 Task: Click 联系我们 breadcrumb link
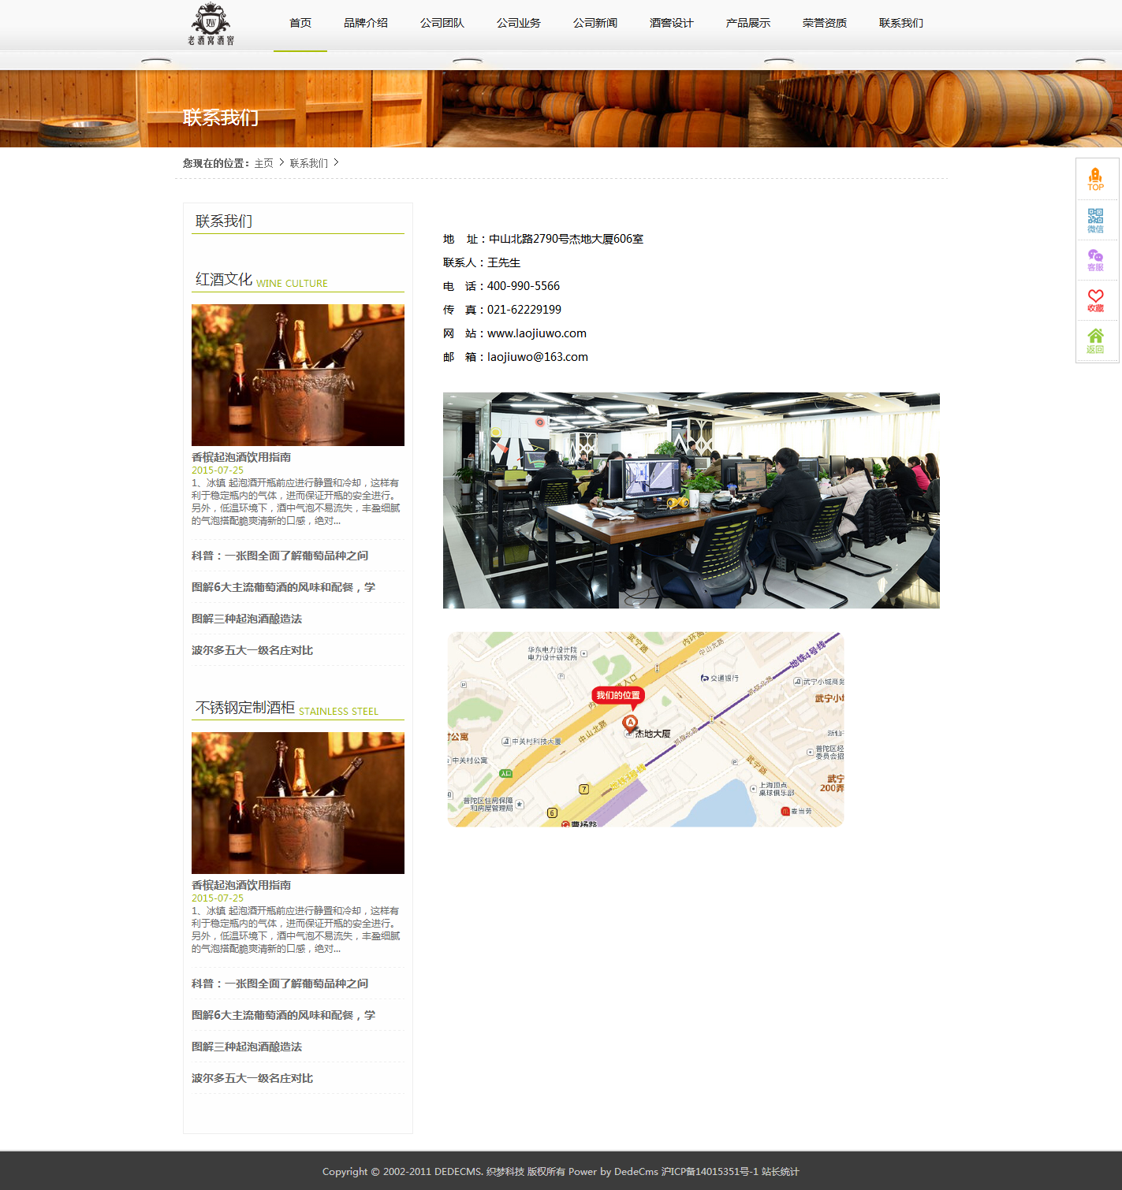tap(308, 163)
